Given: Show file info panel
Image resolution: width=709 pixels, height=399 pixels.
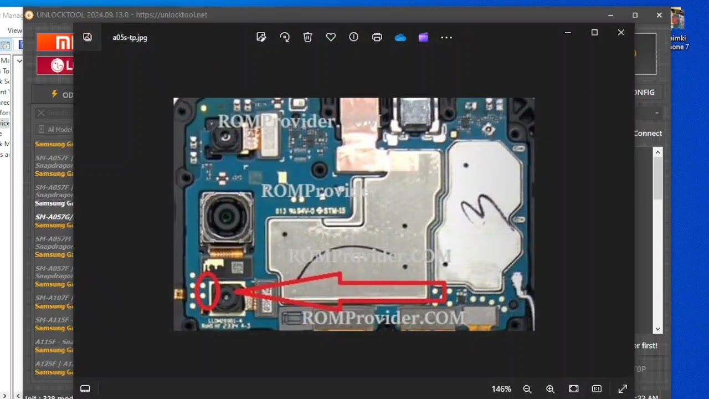Looking at the screenshot, I should pyautogui.click(x=354, y=37).
